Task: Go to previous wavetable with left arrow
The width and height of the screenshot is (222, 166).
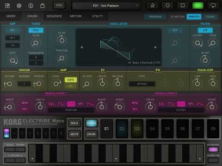Action: click(81, 47)
